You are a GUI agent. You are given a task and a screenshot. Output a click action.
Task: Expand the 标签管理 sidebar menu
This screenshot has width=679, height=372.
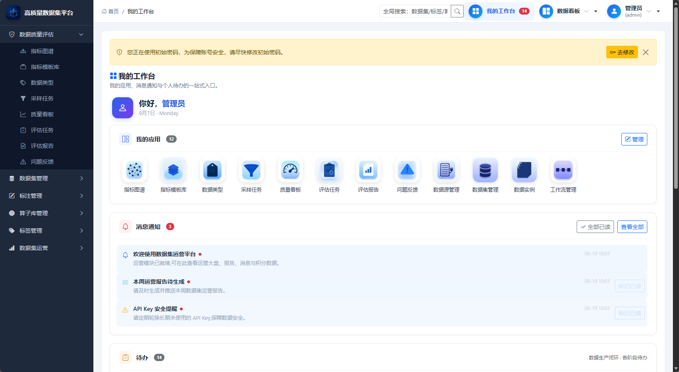point(47,231)
